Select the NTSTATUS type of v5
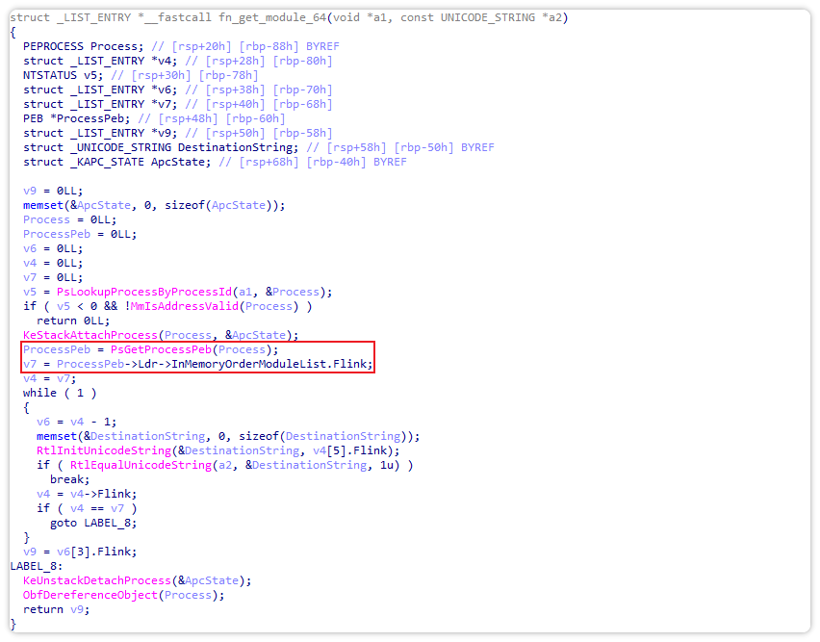The width and height of the screenshot is (820, 642). tap(50, 75)
